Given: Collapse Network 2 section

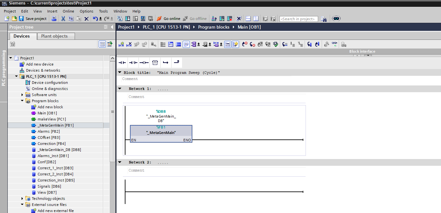Looking at the screenshot, I should click(120, 162).
